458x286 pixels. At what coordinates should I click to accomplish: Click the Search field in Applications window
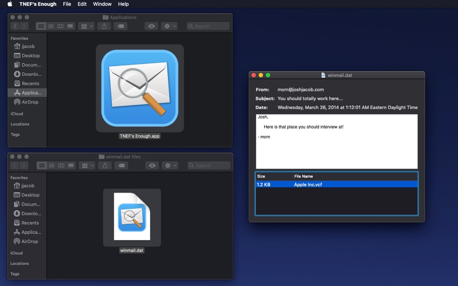[x=208, y=26]
